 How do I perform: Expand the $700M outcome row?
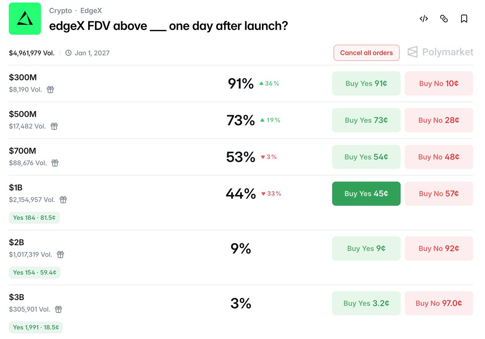121,157
